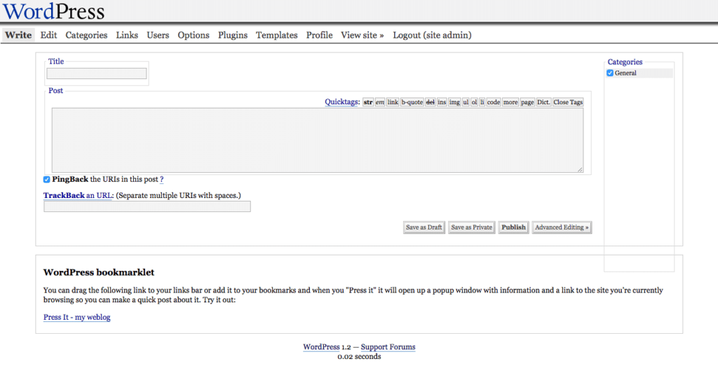This screenshot has width=718, height=373.
Task: Open Advanced Editing » mode
Action: [562, 227]
